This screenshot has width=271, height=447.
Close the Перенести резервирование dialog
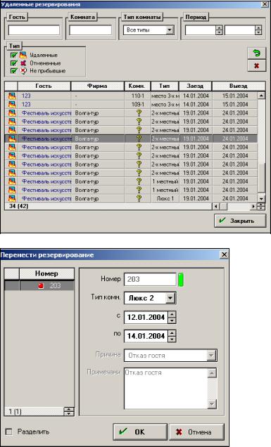(x=224, y=254)
